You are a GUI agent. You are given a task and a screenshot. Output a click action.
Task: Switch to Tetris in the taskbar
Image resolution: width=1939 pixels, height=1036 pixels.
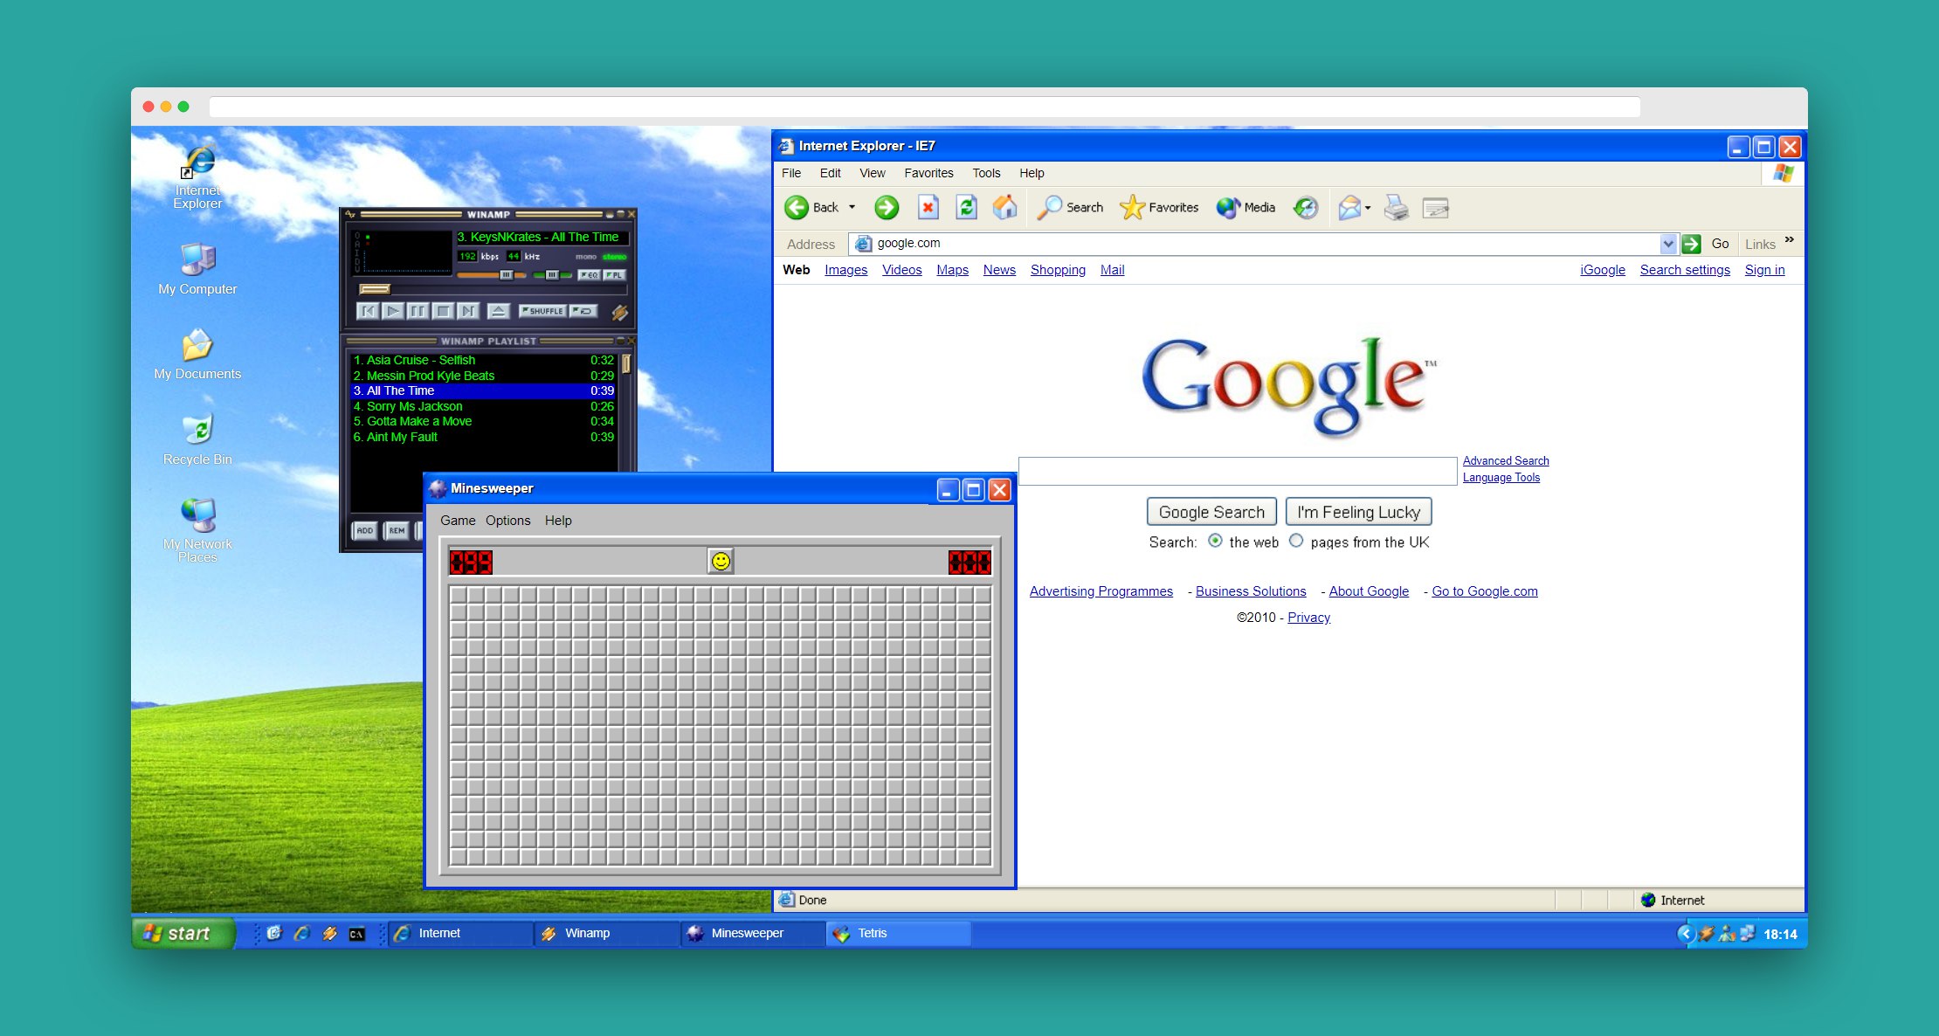[x=899, y=934]
